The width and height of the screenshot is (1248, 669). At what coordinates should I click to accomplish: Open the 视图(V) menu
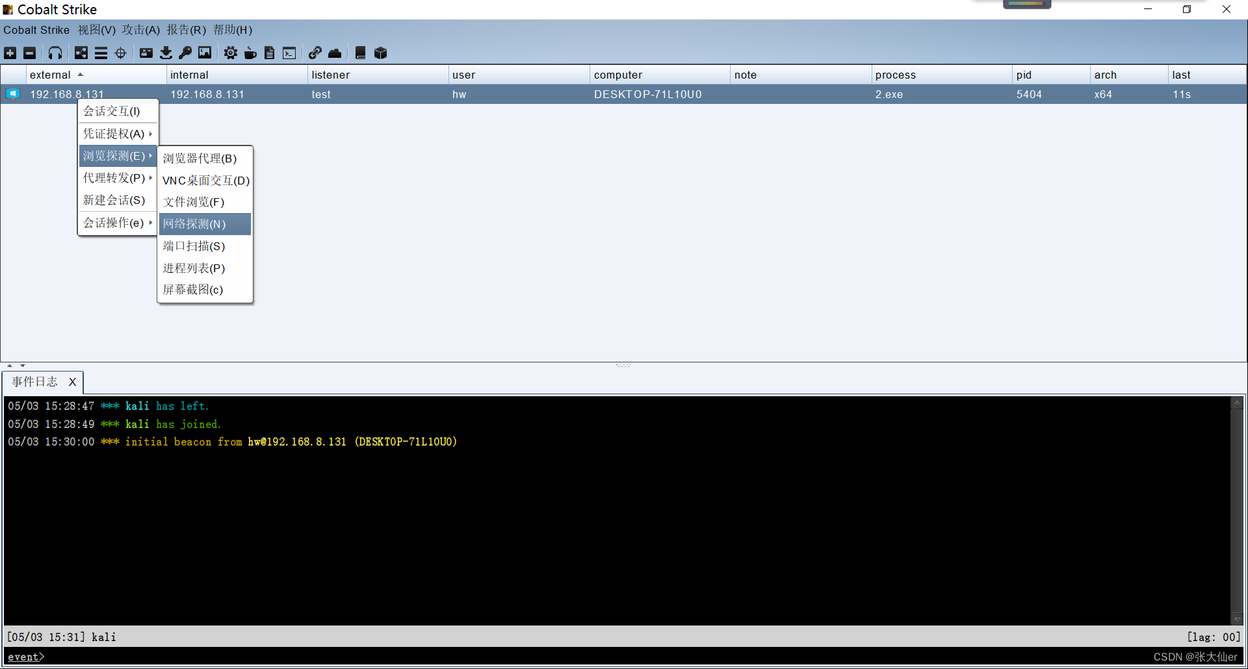[x=97, y=30]
